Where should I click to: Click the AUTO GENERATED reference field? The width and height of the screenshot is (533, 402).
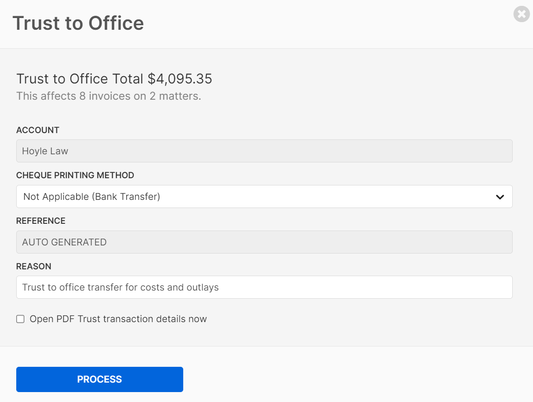[x=264, y=242]
